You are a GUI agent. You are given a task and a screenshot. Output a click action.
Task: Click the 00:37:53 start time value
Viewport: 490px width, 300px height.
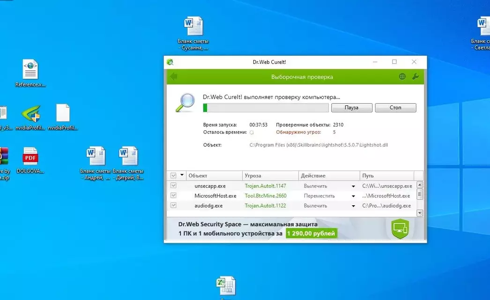click(x=259, y=125)
